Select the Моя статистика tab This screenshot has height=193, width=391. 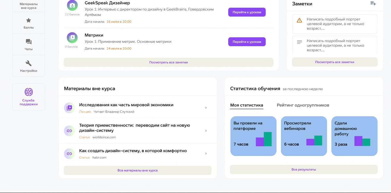click(x=247, y=105)
